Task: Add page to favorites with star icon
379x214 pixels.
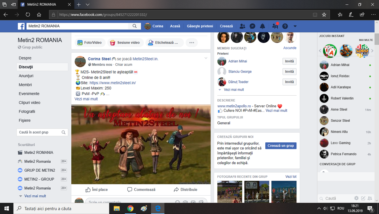Action: click(x=324, y=15)
